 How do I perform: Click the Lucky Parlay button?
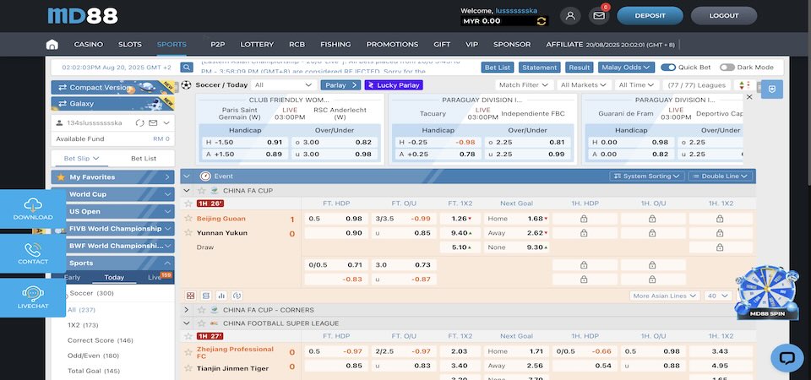point(394,84)
